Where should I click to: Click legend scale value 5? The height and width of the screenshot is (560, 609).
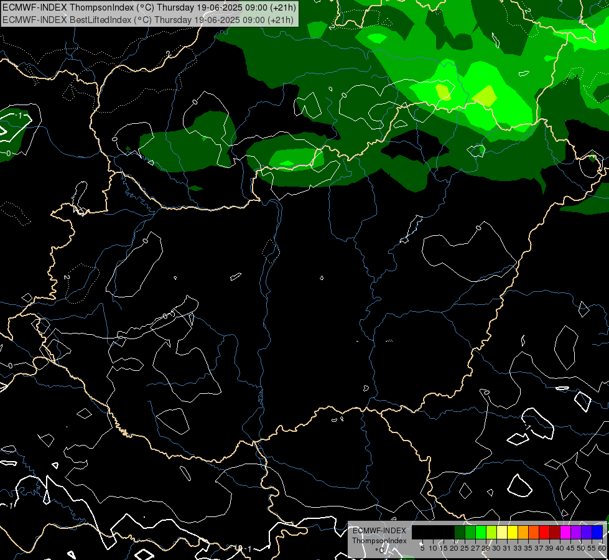[422, 548]
